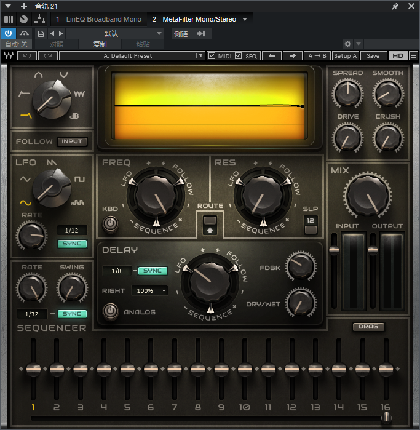The image size is (420, 430).
Task: Toggle sequencer rate SYNC button
Action: (x=72, y=314)
